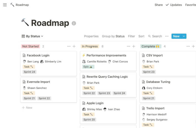
Task: Open the Sort menu
Action: (141, 36)
